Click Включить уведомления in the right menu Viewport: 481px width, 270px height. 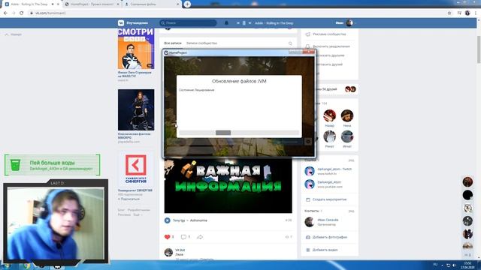[331, 46]
